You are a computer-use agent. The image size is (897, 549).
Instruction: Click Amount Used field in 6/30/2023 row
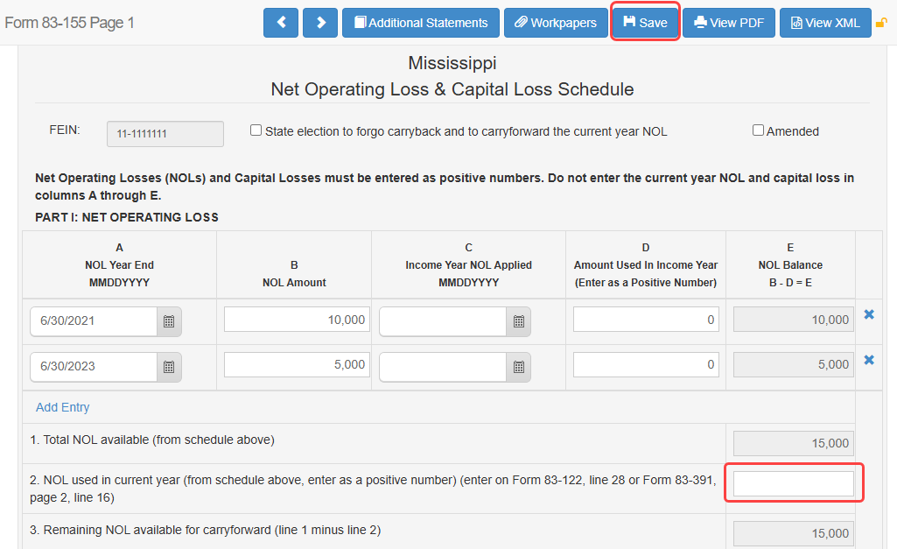tap(646, 365)
